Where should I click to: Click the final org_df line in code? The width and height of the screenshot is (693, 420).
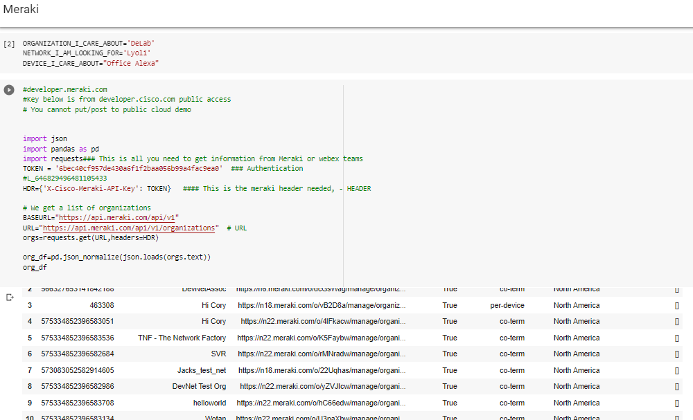pos(35,267)
